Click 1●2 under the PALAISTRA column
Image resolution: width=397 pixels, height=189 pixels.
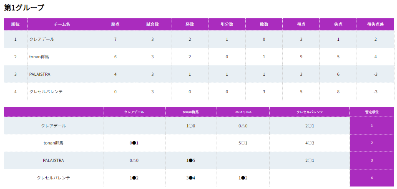(243, 178)
